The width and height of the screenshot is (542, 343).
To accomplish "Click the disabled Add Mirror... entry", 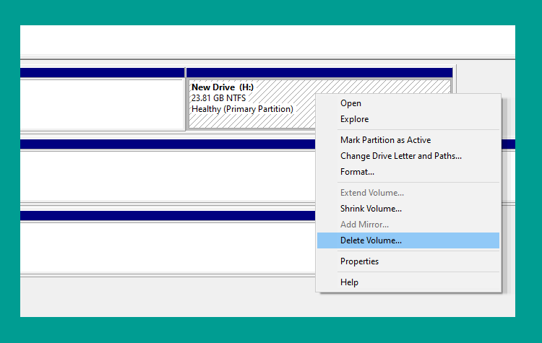I will click(408, 225).
